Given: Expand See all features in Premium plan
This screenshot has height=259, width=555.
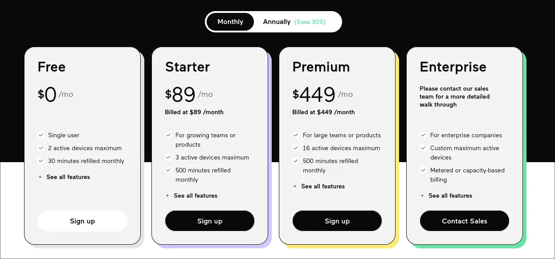Looking at the screenshot, I should (x=322, y=186).
